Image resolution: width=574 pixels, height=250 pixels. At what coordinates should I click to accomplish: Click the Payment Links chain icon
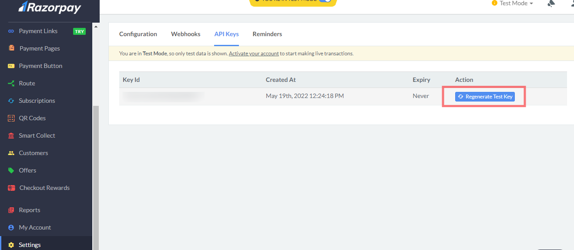pos(11,31)
